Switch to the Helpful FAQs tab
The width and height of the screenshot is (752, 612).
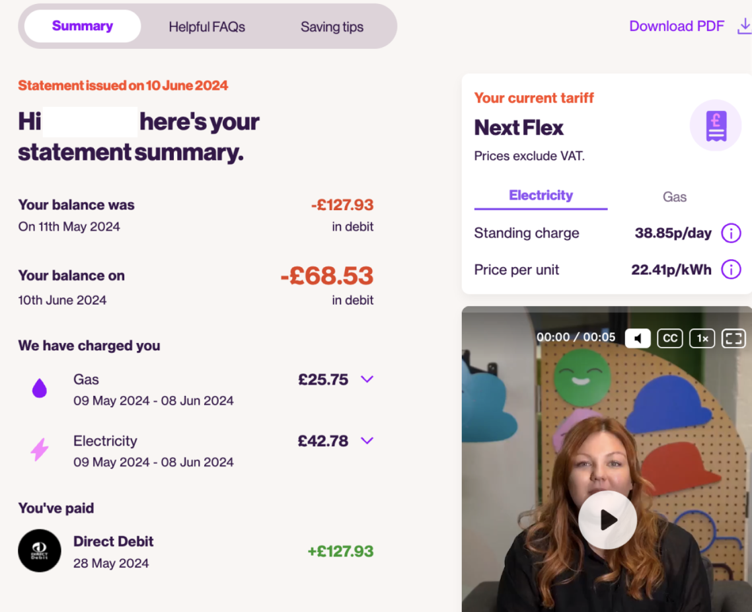[207, 27]
